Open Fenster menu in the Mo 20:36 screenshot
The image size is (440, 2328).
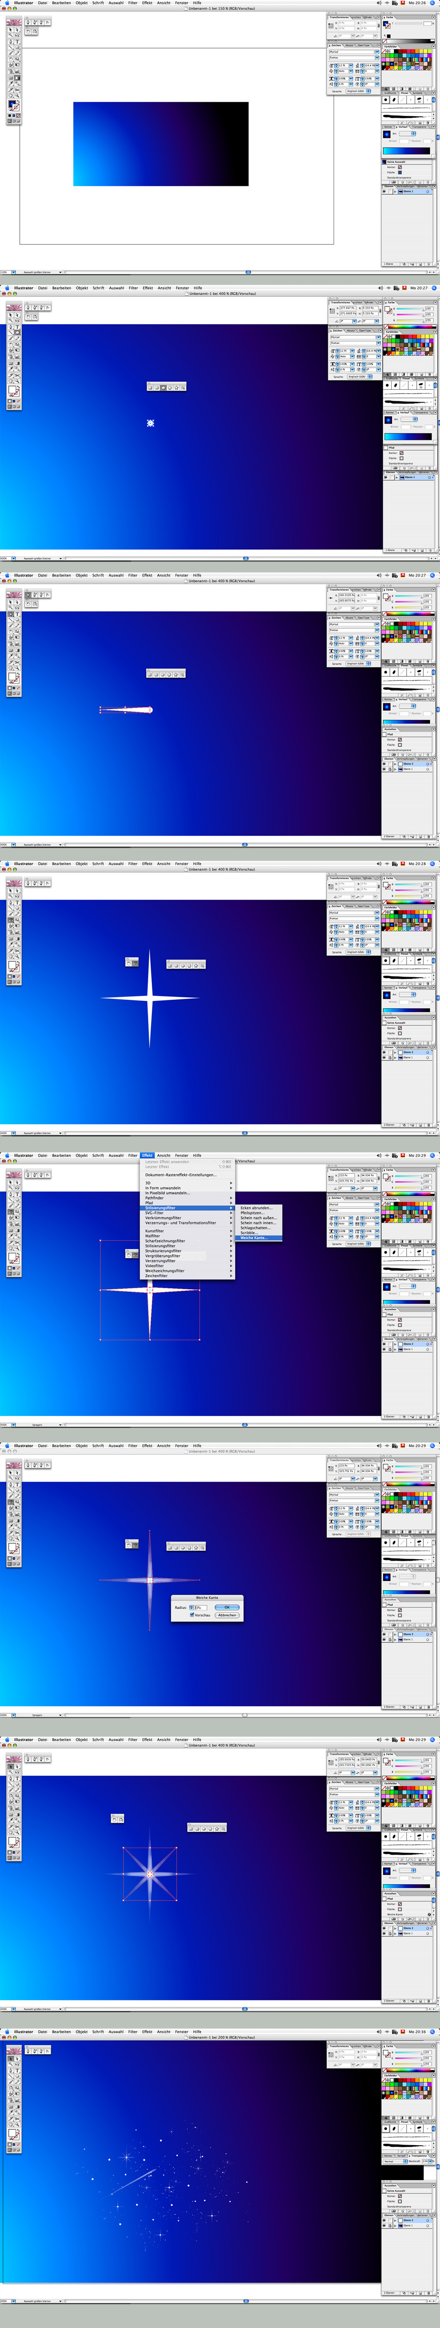(x=182, y=2032)
